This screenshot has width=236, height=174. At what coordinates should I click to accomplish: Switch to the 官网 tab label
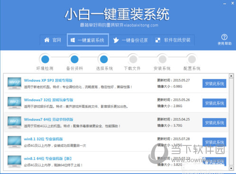coord(57,40)
